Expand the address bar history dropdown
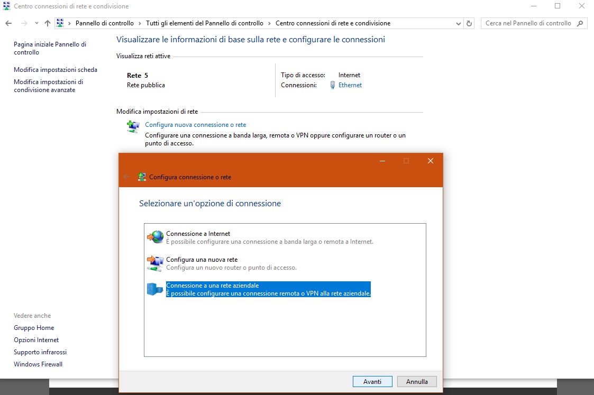The height and width of the screenshot is (395, 594). [458, 23]
